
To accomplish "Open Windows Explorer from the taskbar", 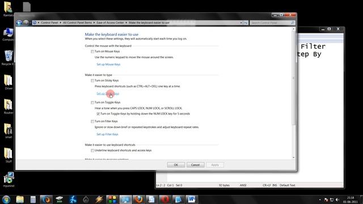I will (20, 199).
